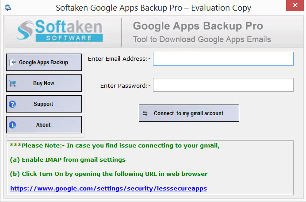The width and height of the screenshot is (306, 202).
Task: Open the Support text label
Action: click(43, 104)
